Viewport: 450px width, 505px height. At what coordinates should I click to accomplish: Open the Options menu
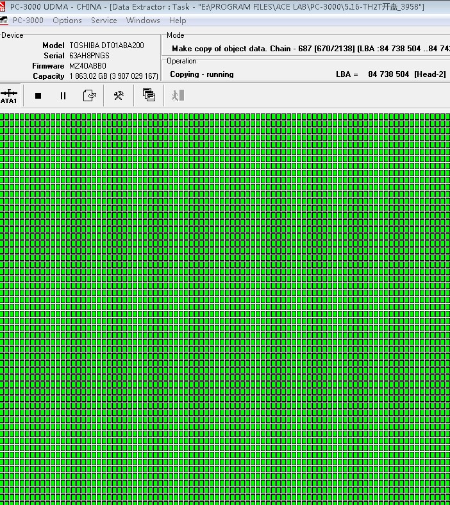click(x=67, y=21)
